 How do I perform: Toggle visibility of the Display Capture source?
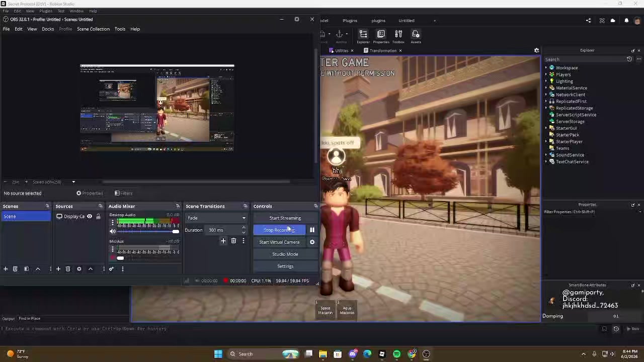tap(90, 217)
